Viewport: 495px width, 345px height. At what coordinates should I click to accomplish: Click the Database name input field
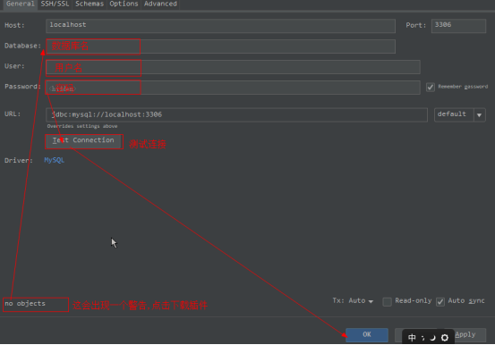click(220, 46)
